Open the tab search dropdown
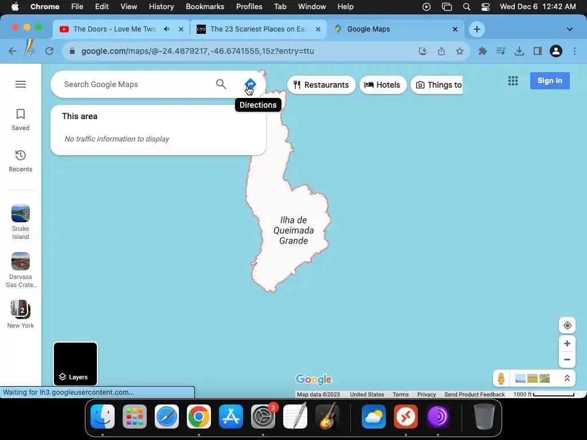This screenshot has width=587, height=440. [x=569, y=29]
